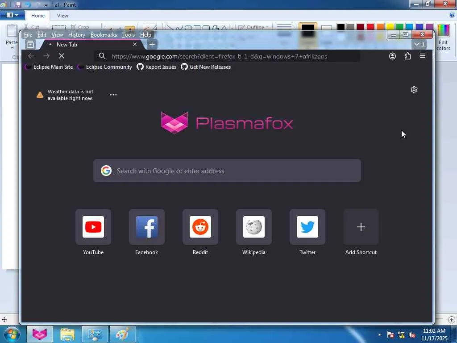This screenshot has width=457, height=343.
Task: Click muted volume tray icon
Action: [x=412, y=335]
